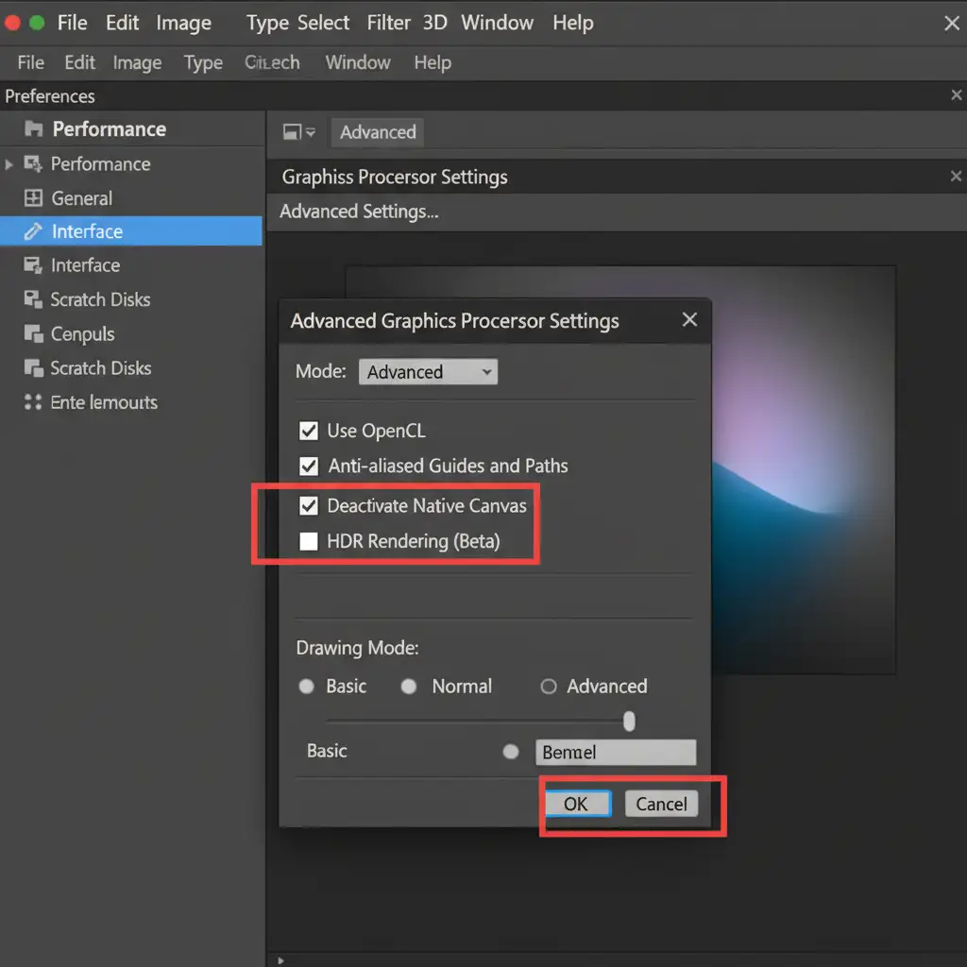The image size is (967, 967).
Task: Expand the Performance tree item arrow
Action: point(9,164)
